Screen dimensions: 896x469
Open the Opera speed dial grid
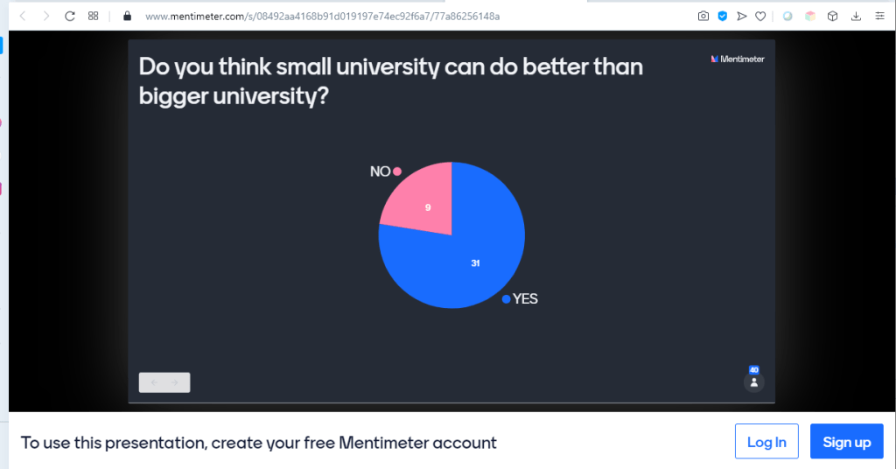point(93,16)
